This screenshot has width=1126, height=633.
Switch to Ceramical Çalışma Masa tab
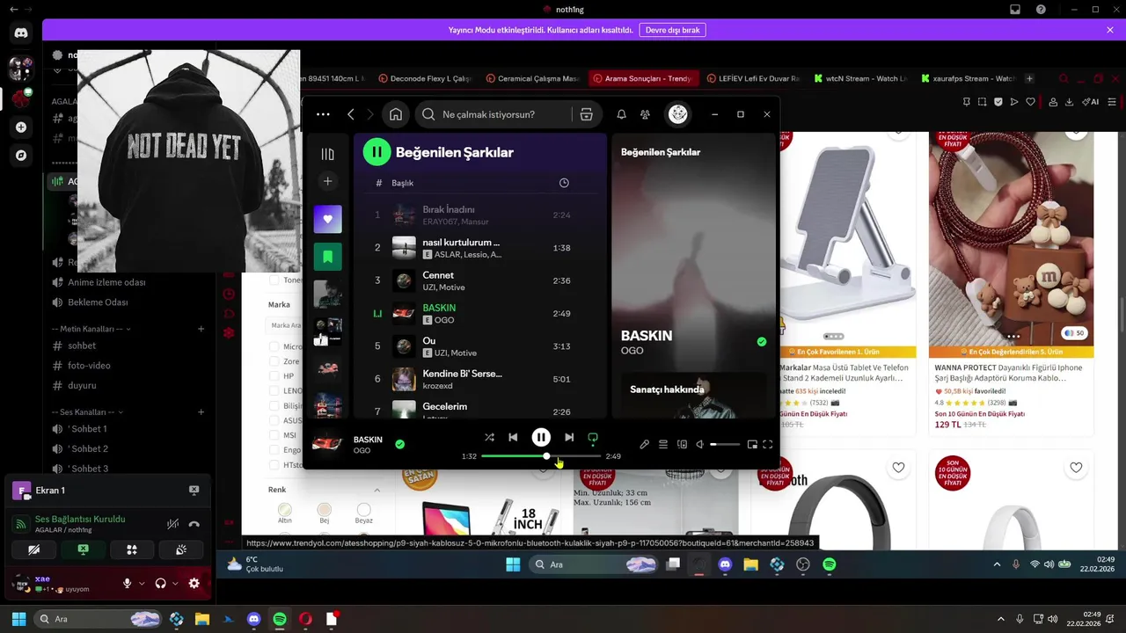532,78
